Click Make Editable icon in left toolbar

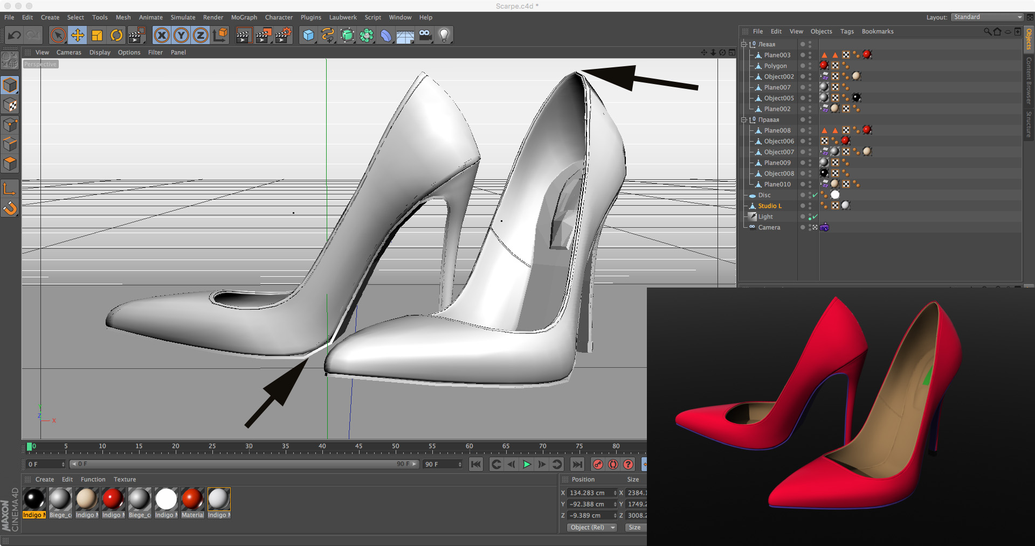pyautogui.click(x=10, y=60)
